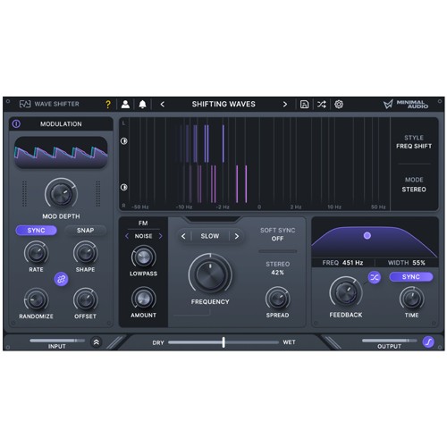The width and height of the screenshot is (447, 447).
Task: Click the SLOW range label
Action: pyautogui.click(x=210, y=236)
